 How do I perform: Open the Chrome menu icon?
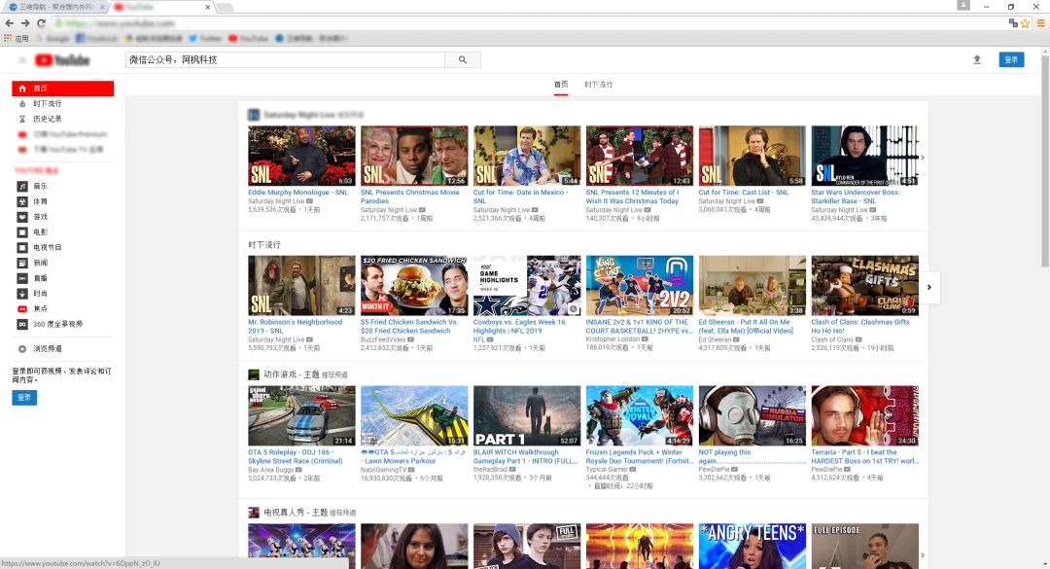point(1041,23)
